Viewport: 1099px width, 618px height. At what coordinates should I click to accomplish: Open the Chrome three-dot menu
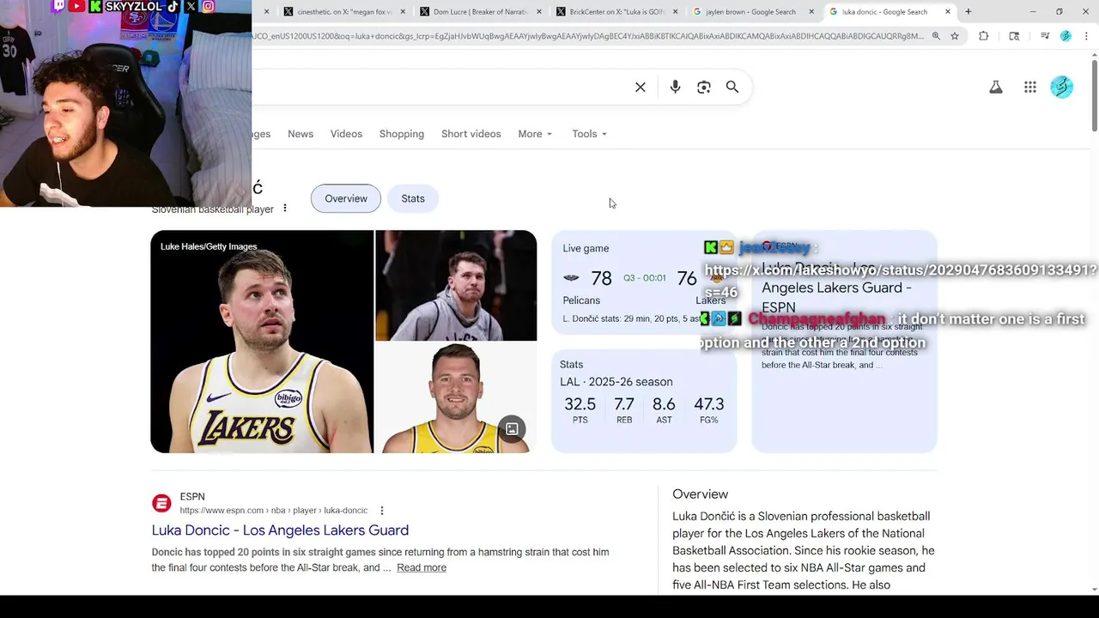[x=1085, y=36]
